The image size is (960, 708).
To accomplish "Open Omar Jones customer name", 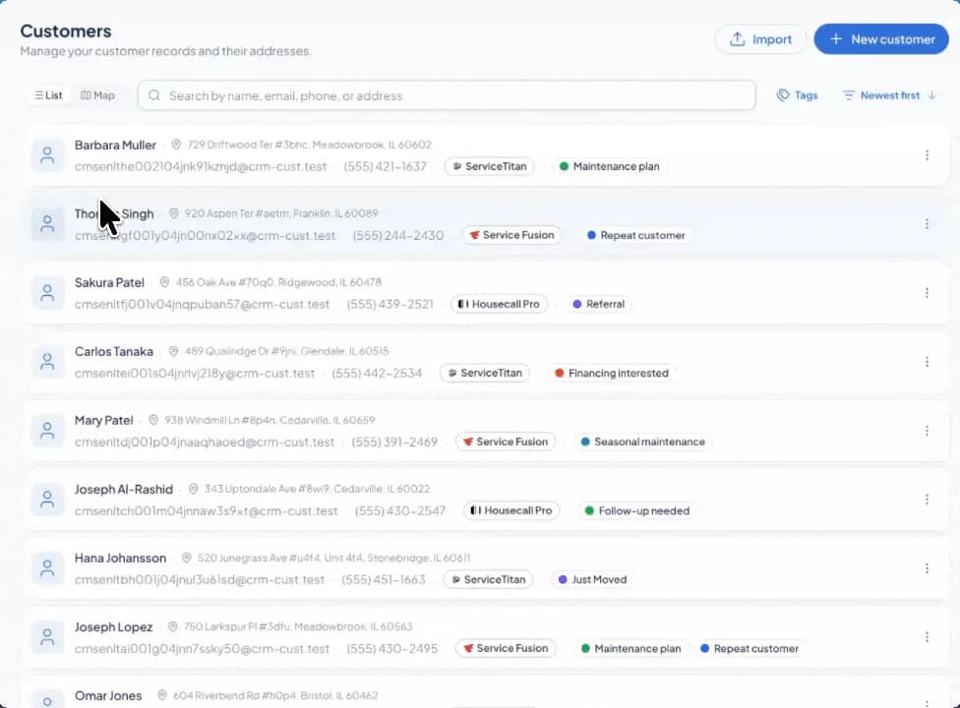I will coord(108,696).
